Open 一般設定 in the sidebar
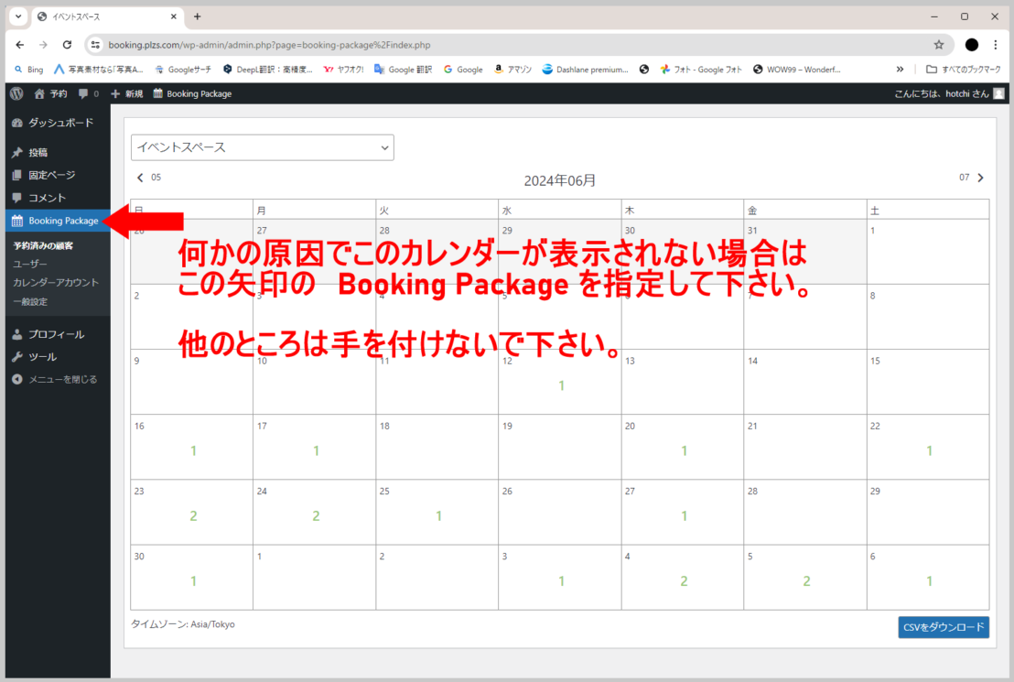1014x682 pixels. [x=30, y=301]
